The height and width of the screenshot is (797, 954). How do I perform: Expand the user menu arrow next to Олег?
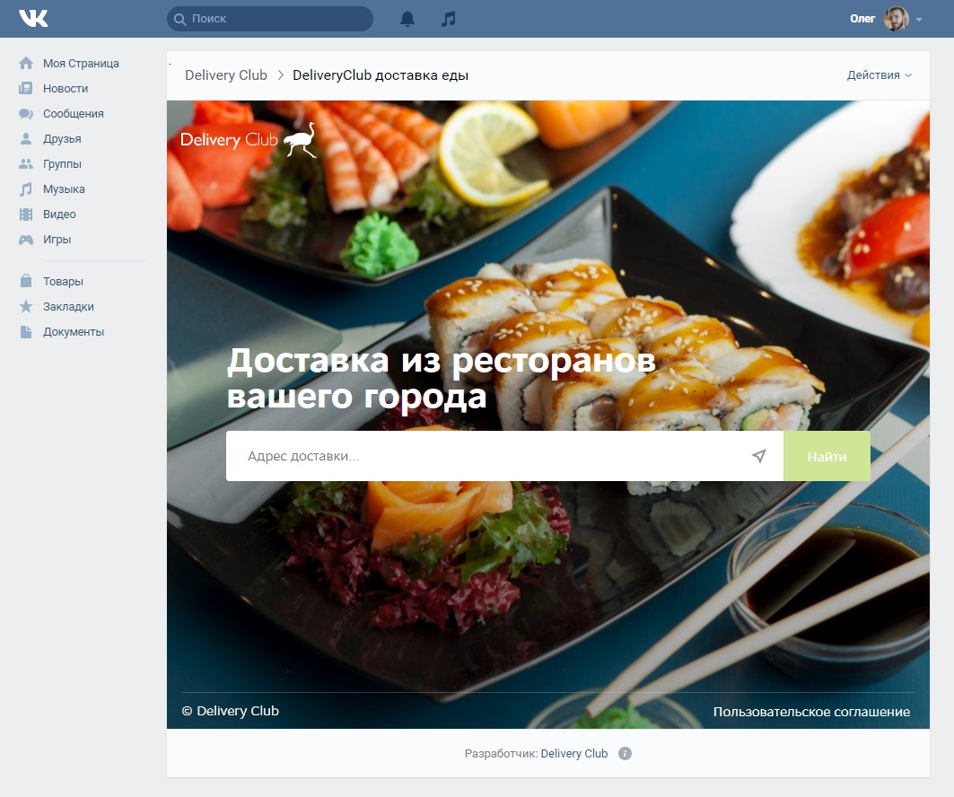click(919, 20)
